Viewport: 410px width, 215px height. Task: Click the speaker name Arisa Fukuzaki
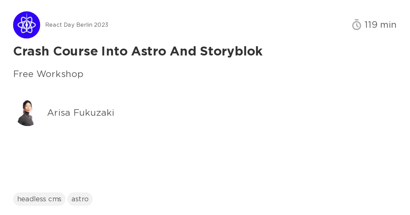[81, 113]
